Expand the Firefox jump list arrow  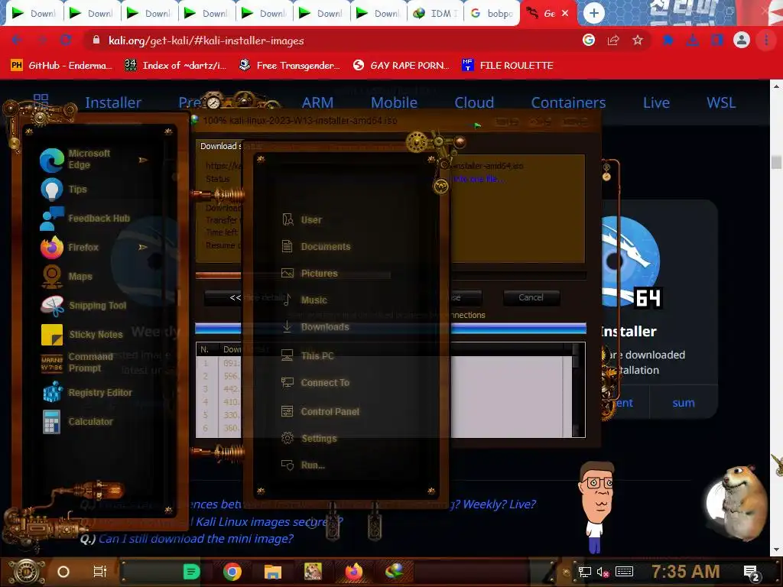(143, 247)
